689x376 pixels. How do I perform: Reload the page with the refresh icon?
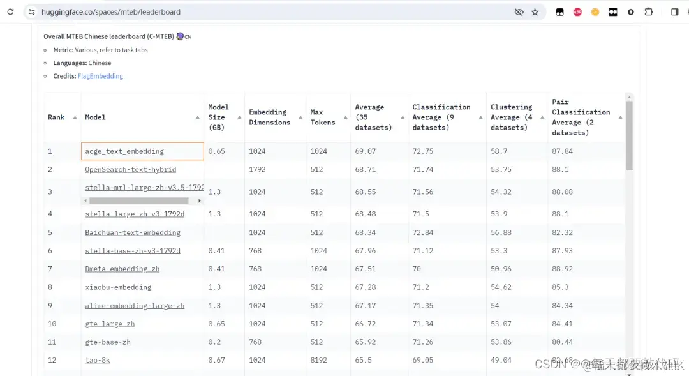[x=11, y=12]
